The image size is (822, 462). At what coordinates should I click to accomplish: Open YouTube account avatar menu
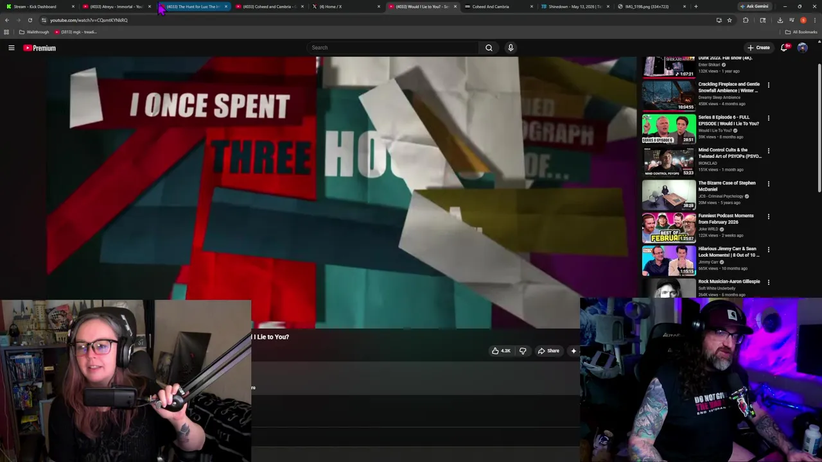click(802, 47)
